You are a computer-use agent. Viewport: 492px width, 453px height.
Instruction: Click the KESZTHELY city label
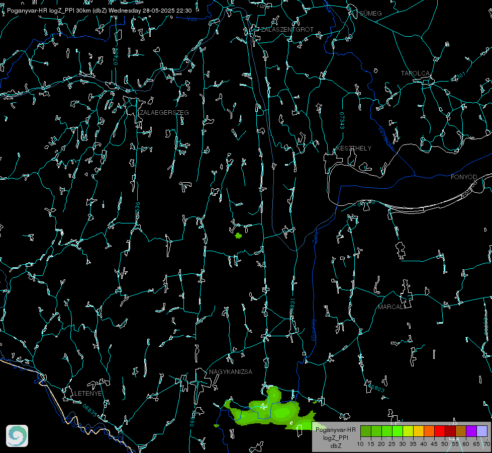(x=354, y=148)
